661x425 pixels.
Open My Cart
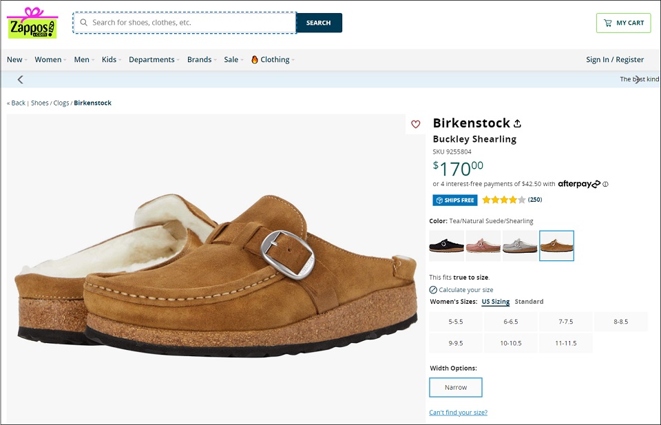pyautogui.click(x=623, y=23)
